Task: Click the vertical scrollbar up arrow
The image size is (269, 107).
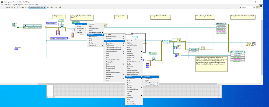Action: pos(262,10)
